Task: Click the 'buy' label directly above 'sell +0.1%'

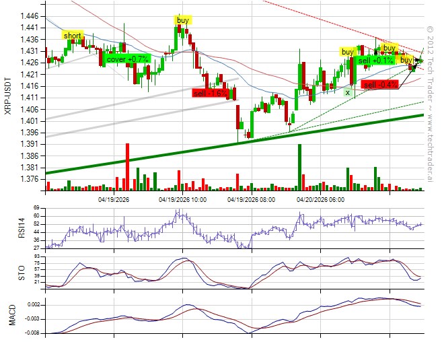Action: (x=390, y=48)
